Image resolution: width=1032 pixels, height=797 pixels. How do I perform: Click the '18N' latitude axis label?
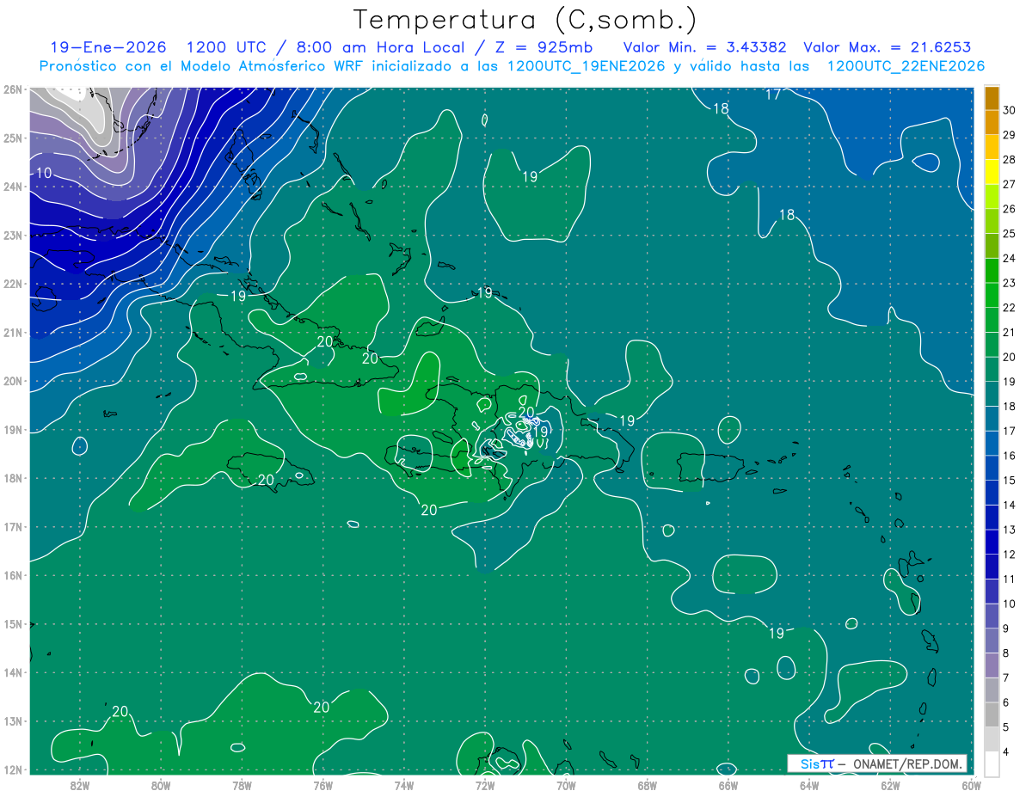pos(13,478)
